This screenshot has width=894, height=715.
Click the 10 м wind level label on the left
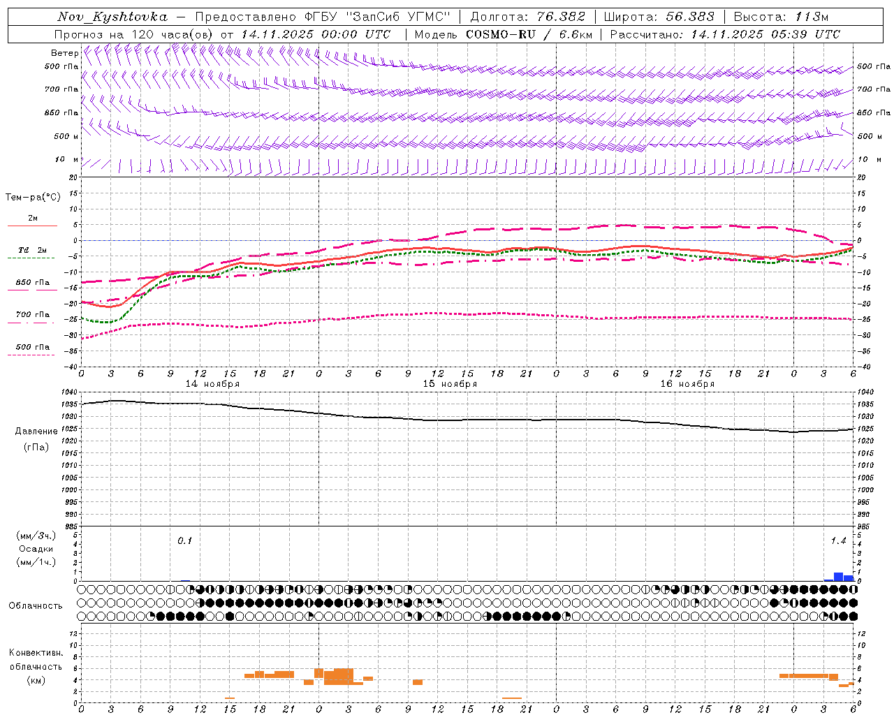click(67, 160)
